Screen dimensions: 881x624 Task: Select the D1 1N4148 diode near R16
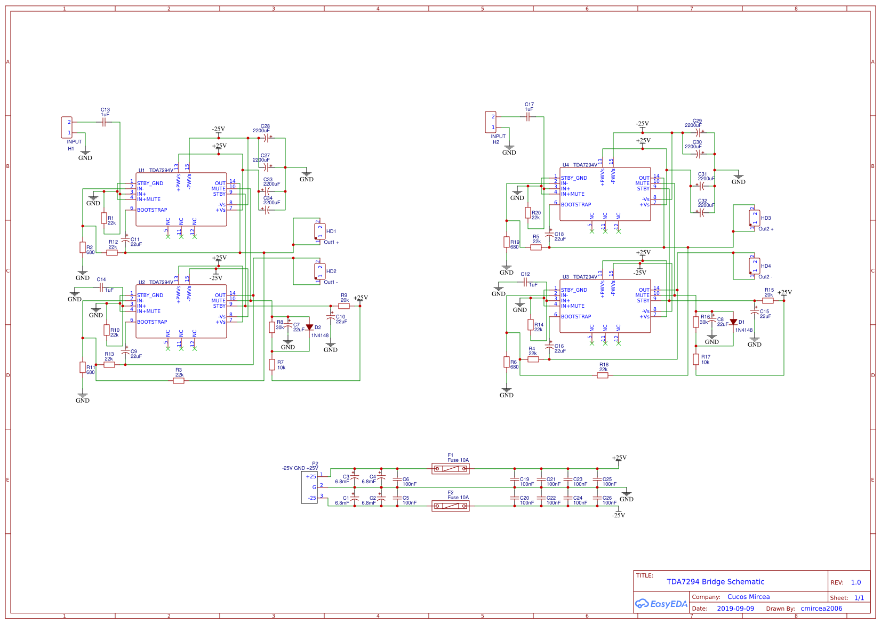tap(734, 323)
